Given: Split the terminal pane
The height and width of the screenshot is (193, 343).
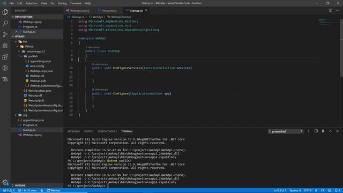Looking at the screenshot, I should 316,131.
